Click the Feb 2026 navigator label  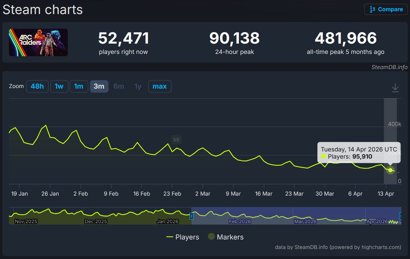(240, 222)
